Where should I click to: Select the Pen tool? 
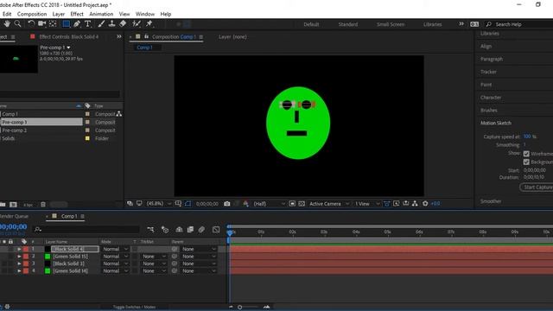[x=77, y=23]
